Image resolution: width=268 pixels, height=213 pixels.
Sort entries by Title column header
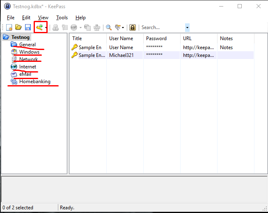[88, 39]
